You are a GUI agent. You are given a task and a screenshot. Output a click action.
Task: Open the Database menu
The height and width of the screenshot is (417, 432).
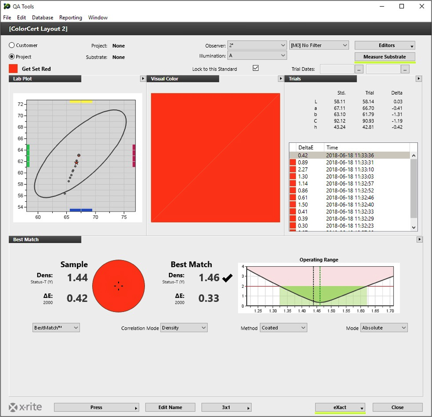tap(42, 17)
